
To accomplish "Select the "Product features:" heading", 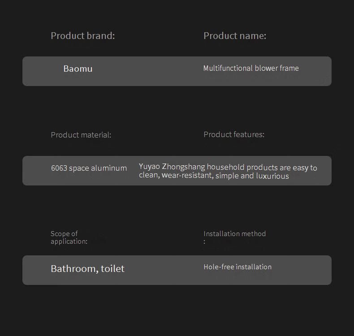I will coord(234,134).
